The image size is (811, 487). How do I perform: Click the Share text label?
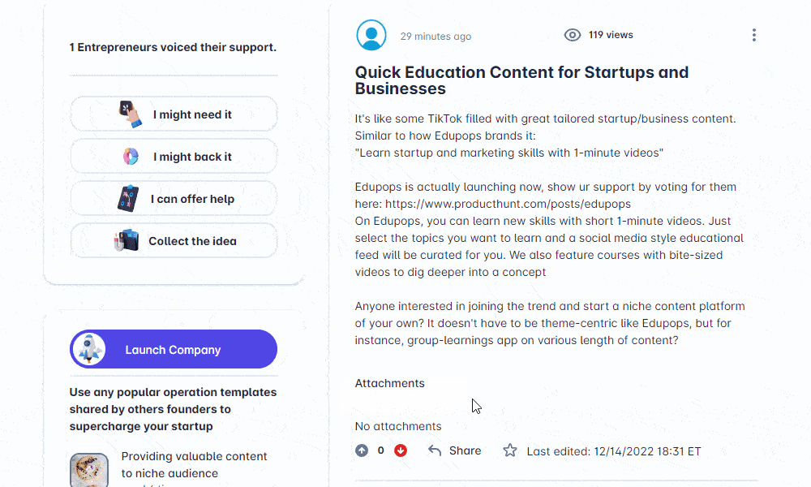click(465, 450)
